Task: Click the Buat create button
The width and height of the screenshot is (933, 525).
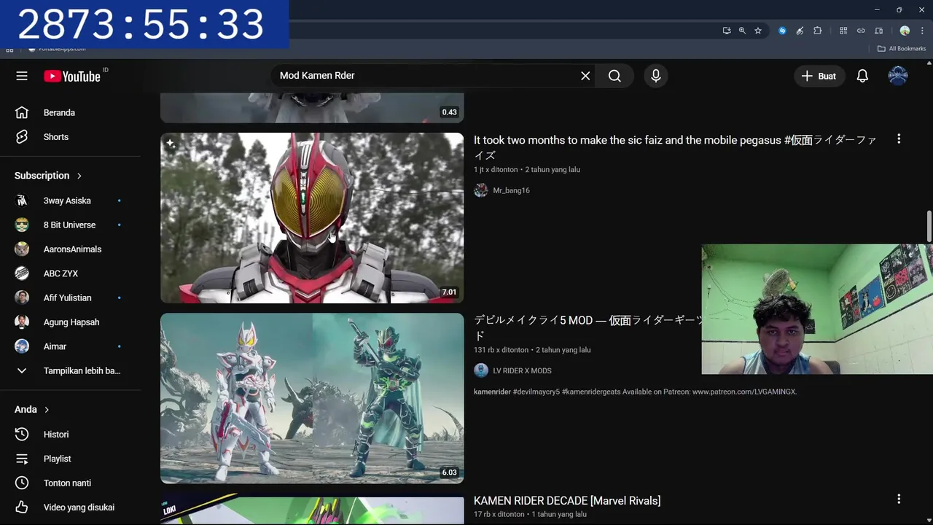Action: click(819, 76)
